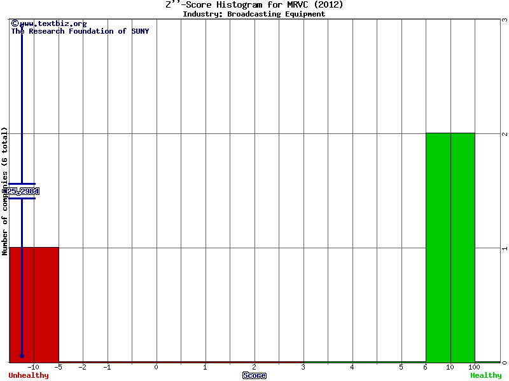Screen dimensions: 509x381
Task: Select the -25.2984 score value label
Action: coord(22,191)
